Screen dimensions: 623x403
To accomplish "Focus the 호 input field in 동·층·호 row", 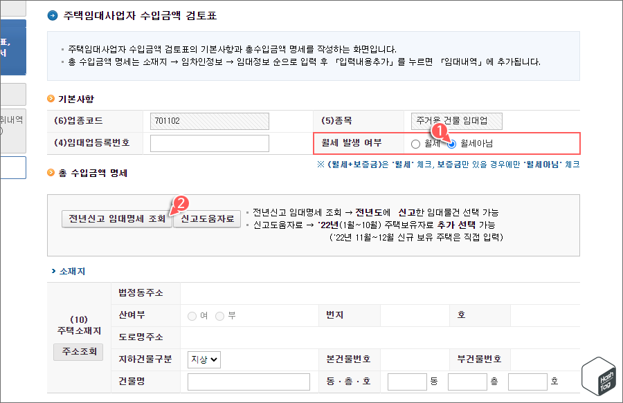I will tap(527, 382).
